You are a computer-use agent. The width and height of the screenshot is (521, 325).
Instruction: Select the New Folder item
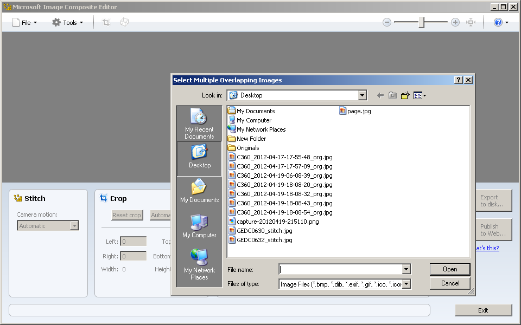tap(247, 139)
